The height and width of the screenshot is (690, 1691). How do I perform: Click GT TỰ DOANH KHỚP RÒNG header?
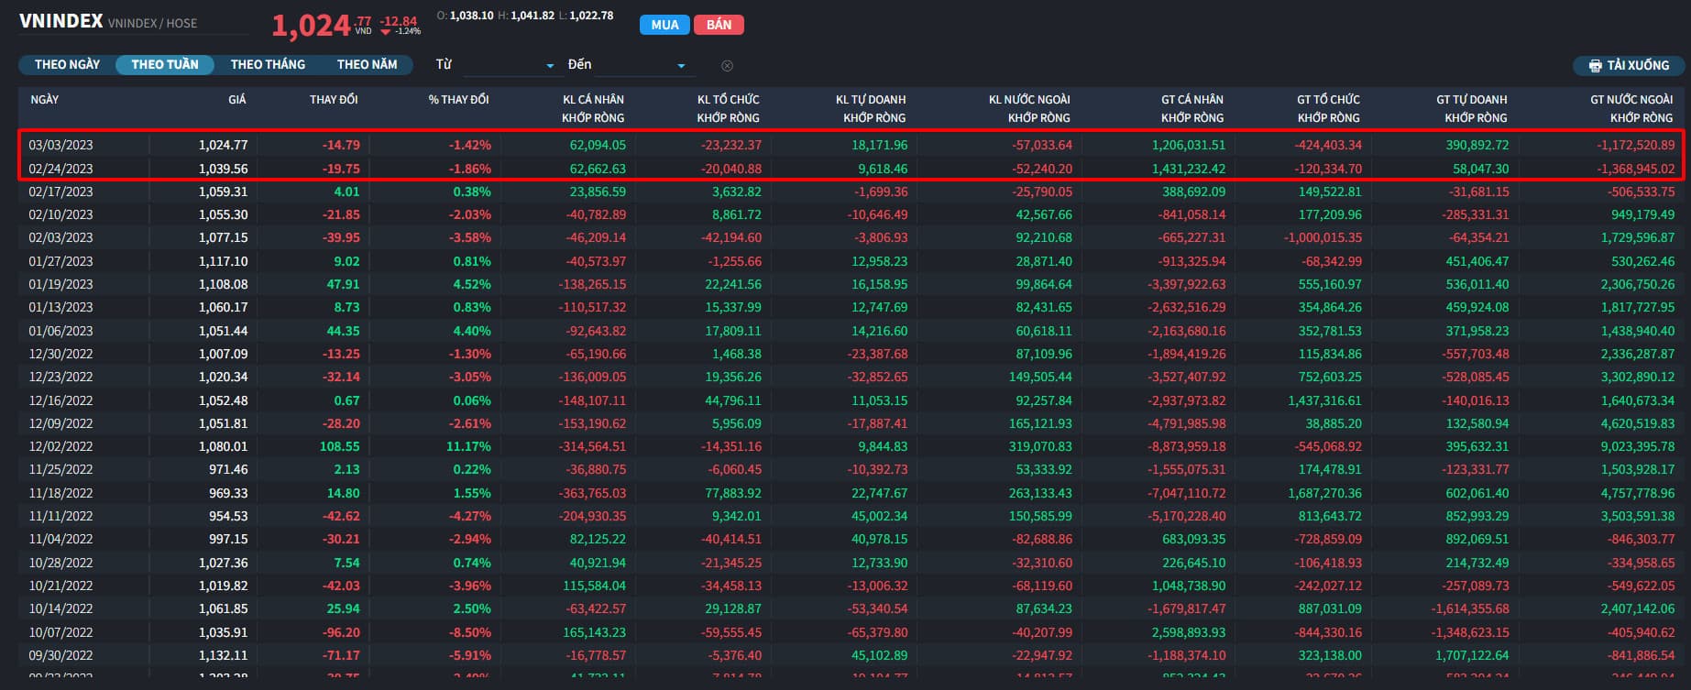tap(1471, 108)
